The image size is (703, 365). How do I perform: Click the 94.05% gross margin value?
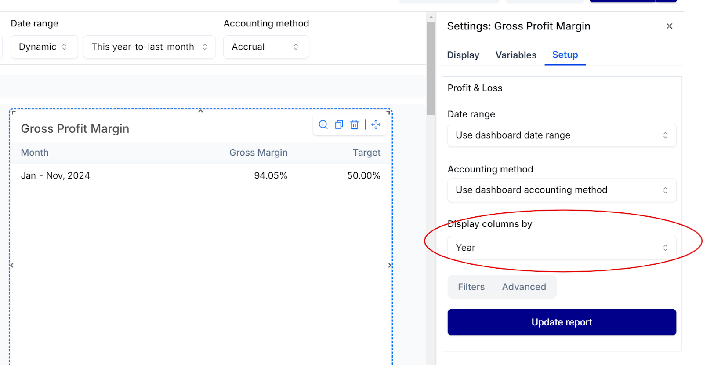click(271, 175)
